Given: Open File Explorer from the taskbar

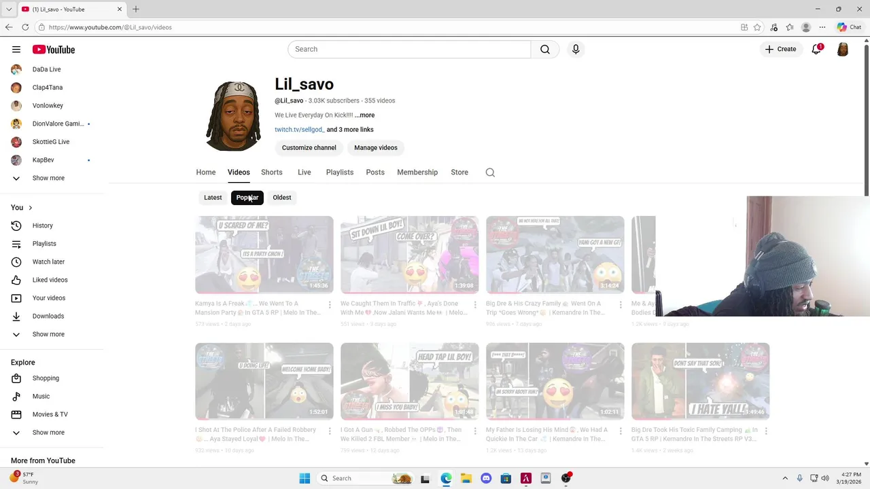Looking at the screenshot, I should (466, 478).
